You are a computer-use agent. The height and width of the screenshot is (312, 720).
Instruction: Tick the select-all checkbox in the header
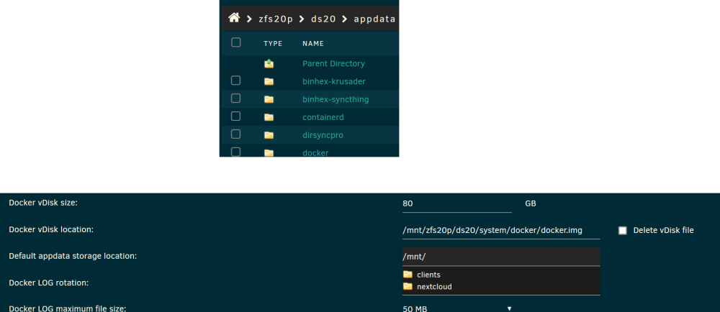[x=235, y=42]
